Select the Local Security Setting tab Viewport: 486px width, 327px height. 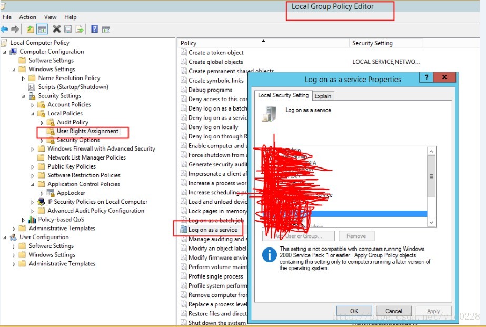283,95
